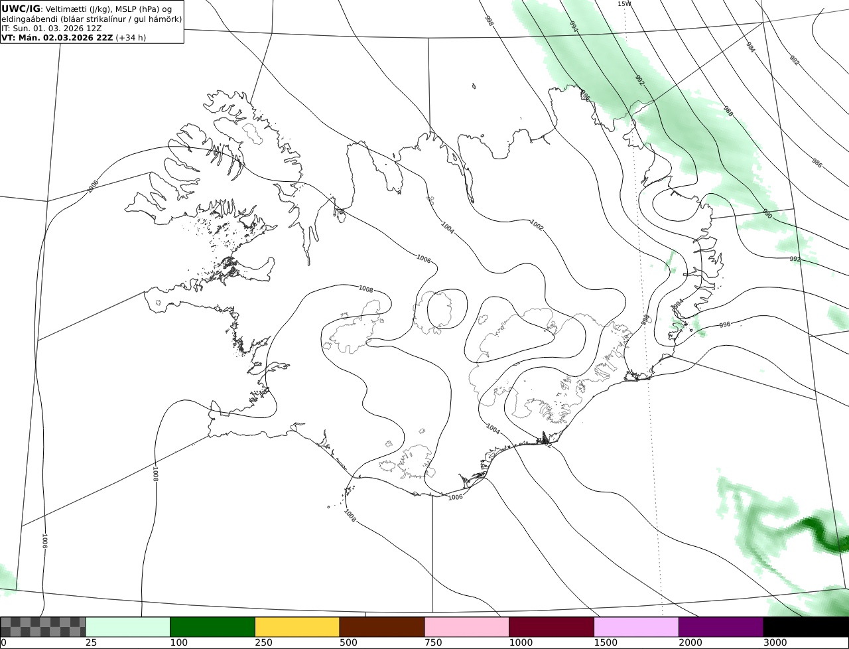Click the "eldingaábendi (bláar strikalínur" text line

(x=92, y=19)
